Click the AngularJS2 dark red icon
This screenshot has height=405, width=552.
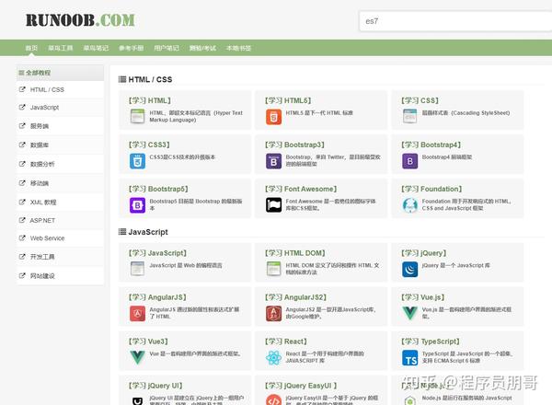point(273,314)
